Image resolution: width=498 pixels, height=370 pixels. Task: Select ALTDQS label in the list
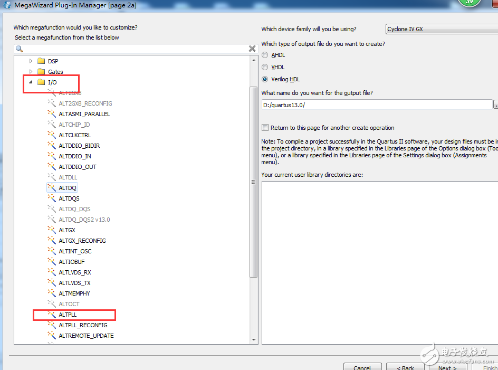click(x=69, y=198)
